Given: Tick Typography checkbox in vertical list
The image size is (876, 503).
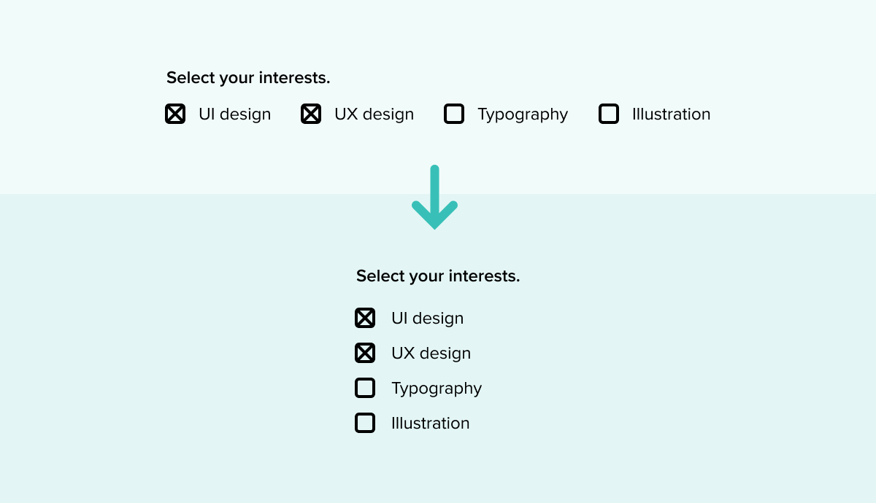Looking at the screenshot, I should point(365,388).
